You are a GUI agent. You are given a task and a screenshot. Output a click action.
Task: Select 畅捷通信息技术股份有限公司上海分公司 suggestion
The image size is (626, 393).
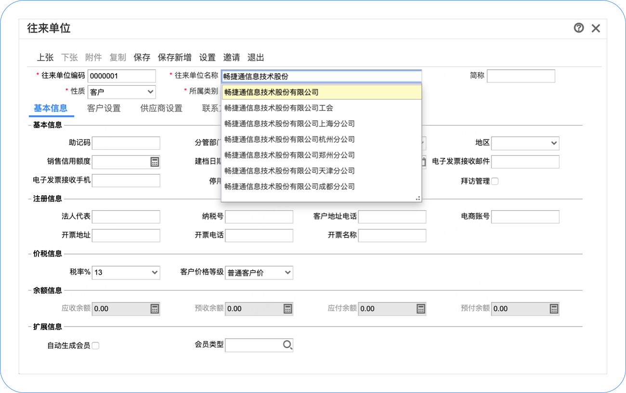coord(289,124)
